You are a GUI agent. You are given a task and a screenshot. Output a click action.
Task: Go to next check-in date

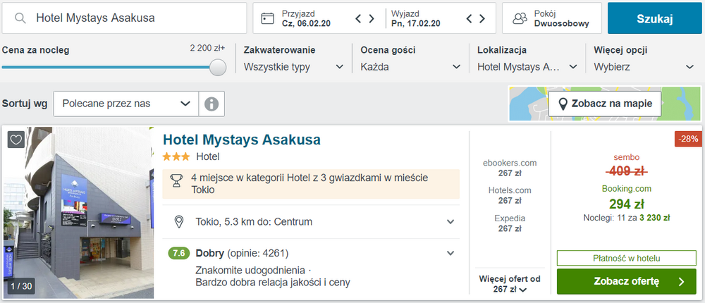point(372,18)
